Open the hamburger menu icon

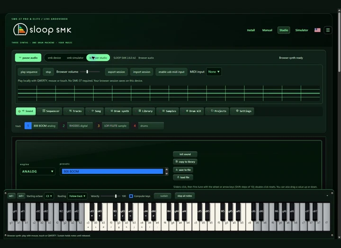pyautogui.click(x=328, y=30)
